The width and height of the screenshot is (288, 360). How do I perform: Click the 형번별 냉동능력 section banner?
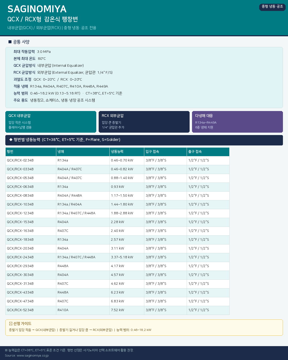[x=144, y=140]
